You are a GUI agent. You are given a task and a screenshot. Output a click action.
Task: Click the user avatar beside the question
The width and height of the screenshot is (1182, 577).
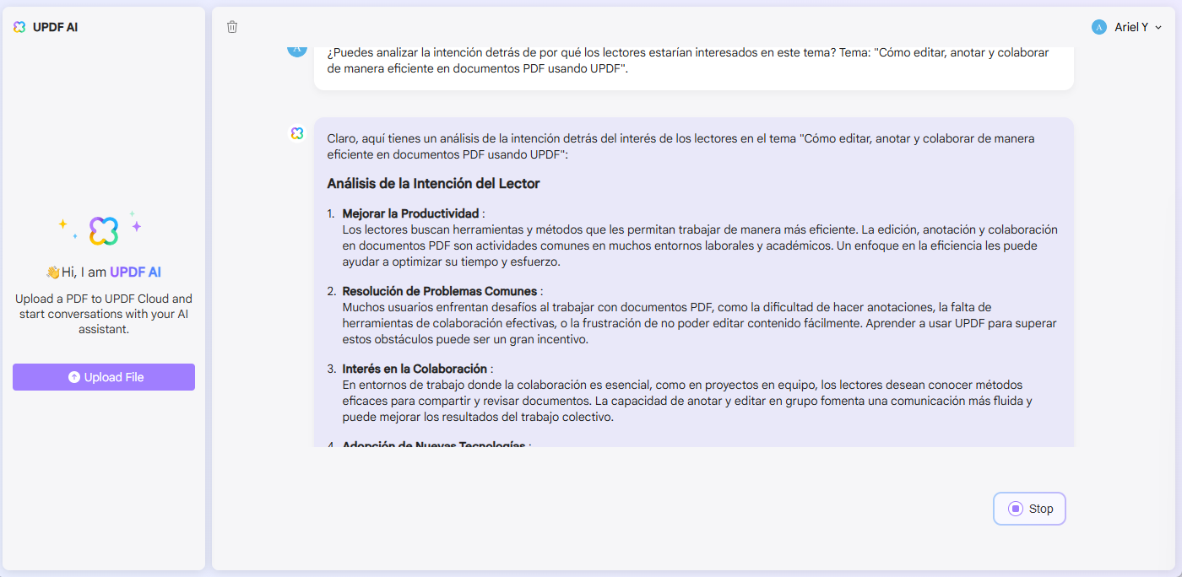(x=297, y=50)
